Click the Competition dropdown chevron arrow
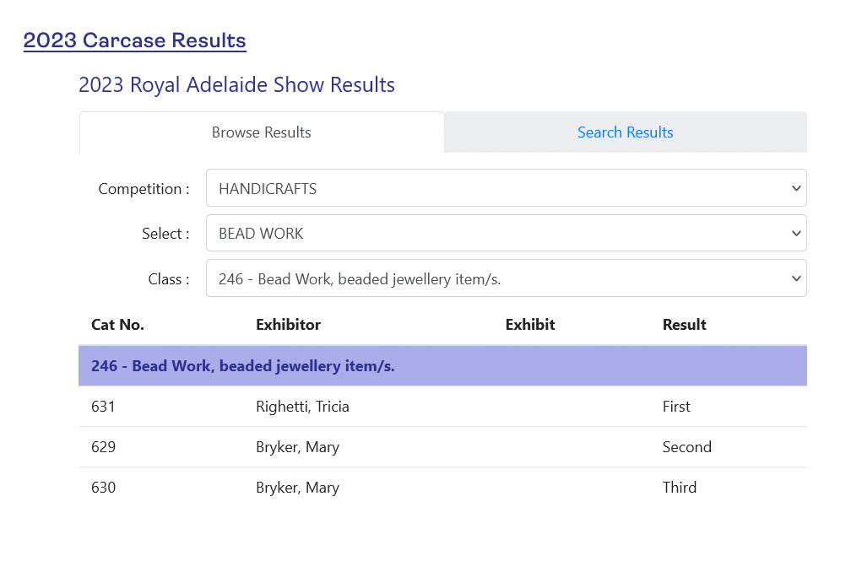 pyautogui.click(x=795, y=188)
